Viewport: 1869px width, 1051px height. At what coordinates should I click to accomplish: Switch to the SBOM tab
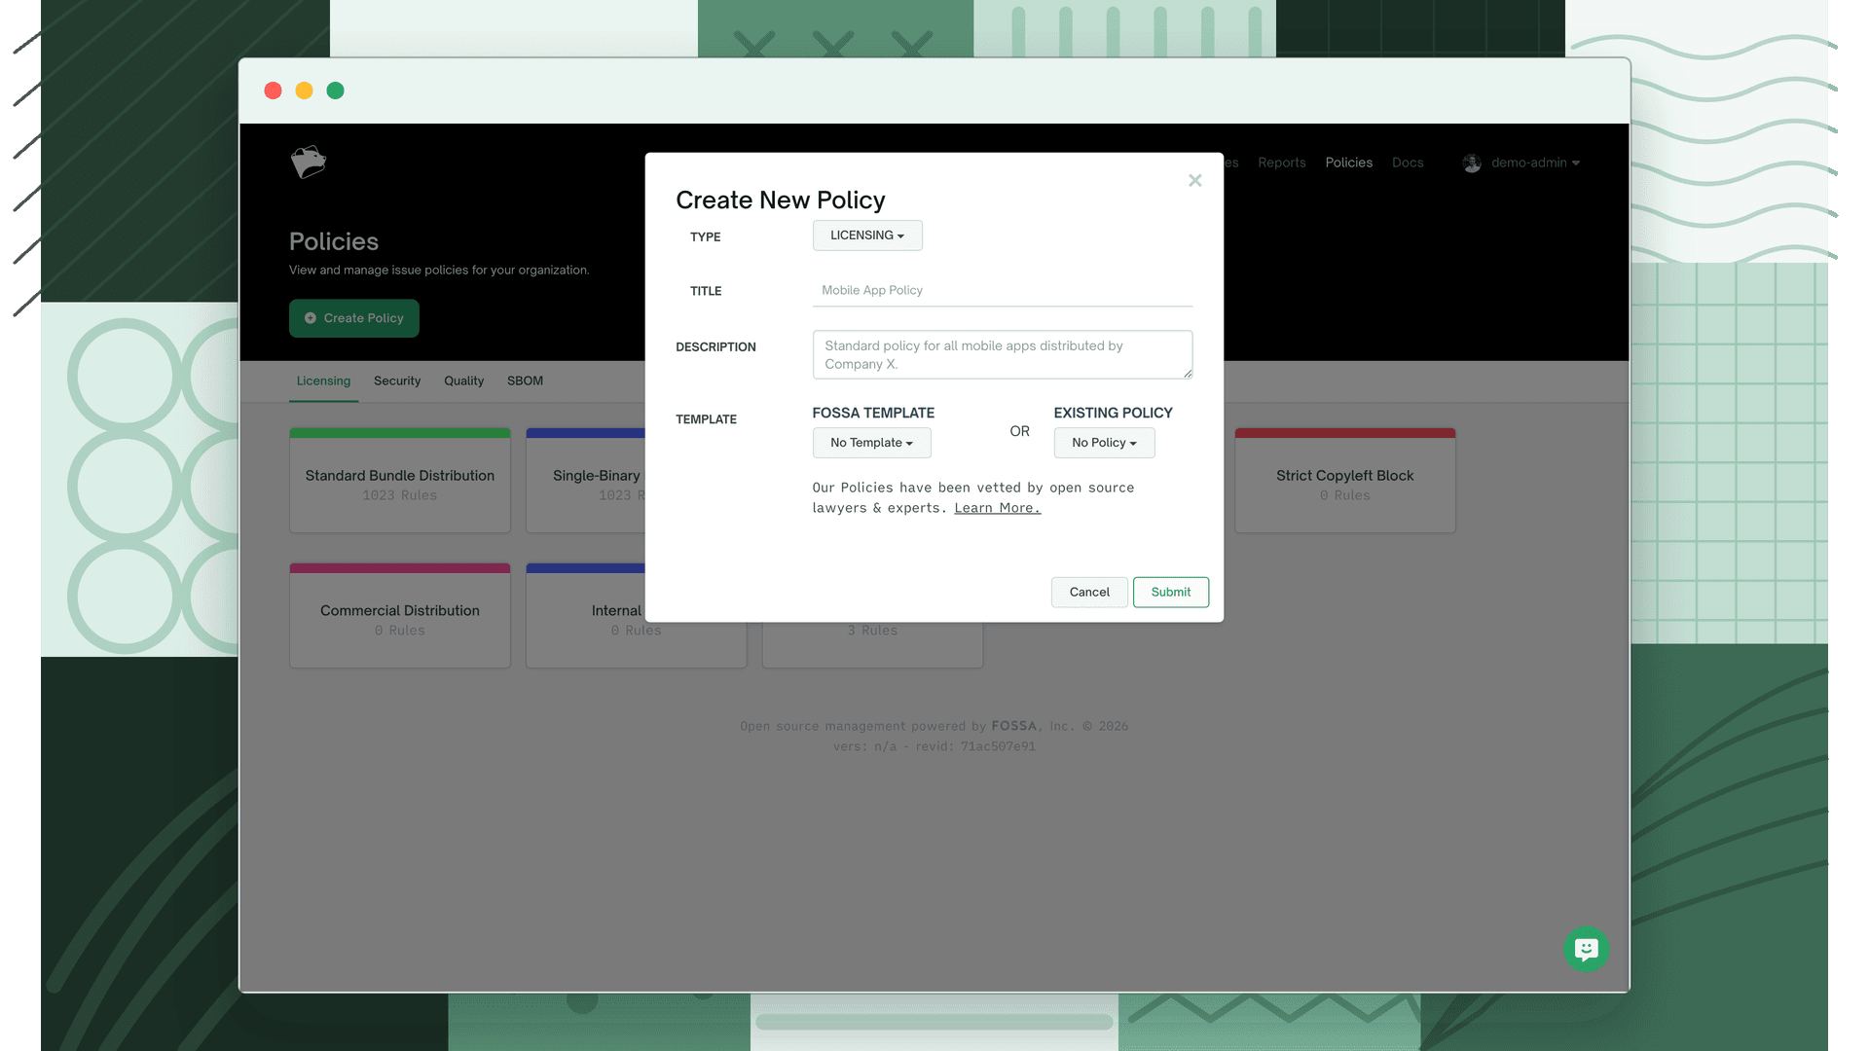pyautogui.click(x=525, y=381)
